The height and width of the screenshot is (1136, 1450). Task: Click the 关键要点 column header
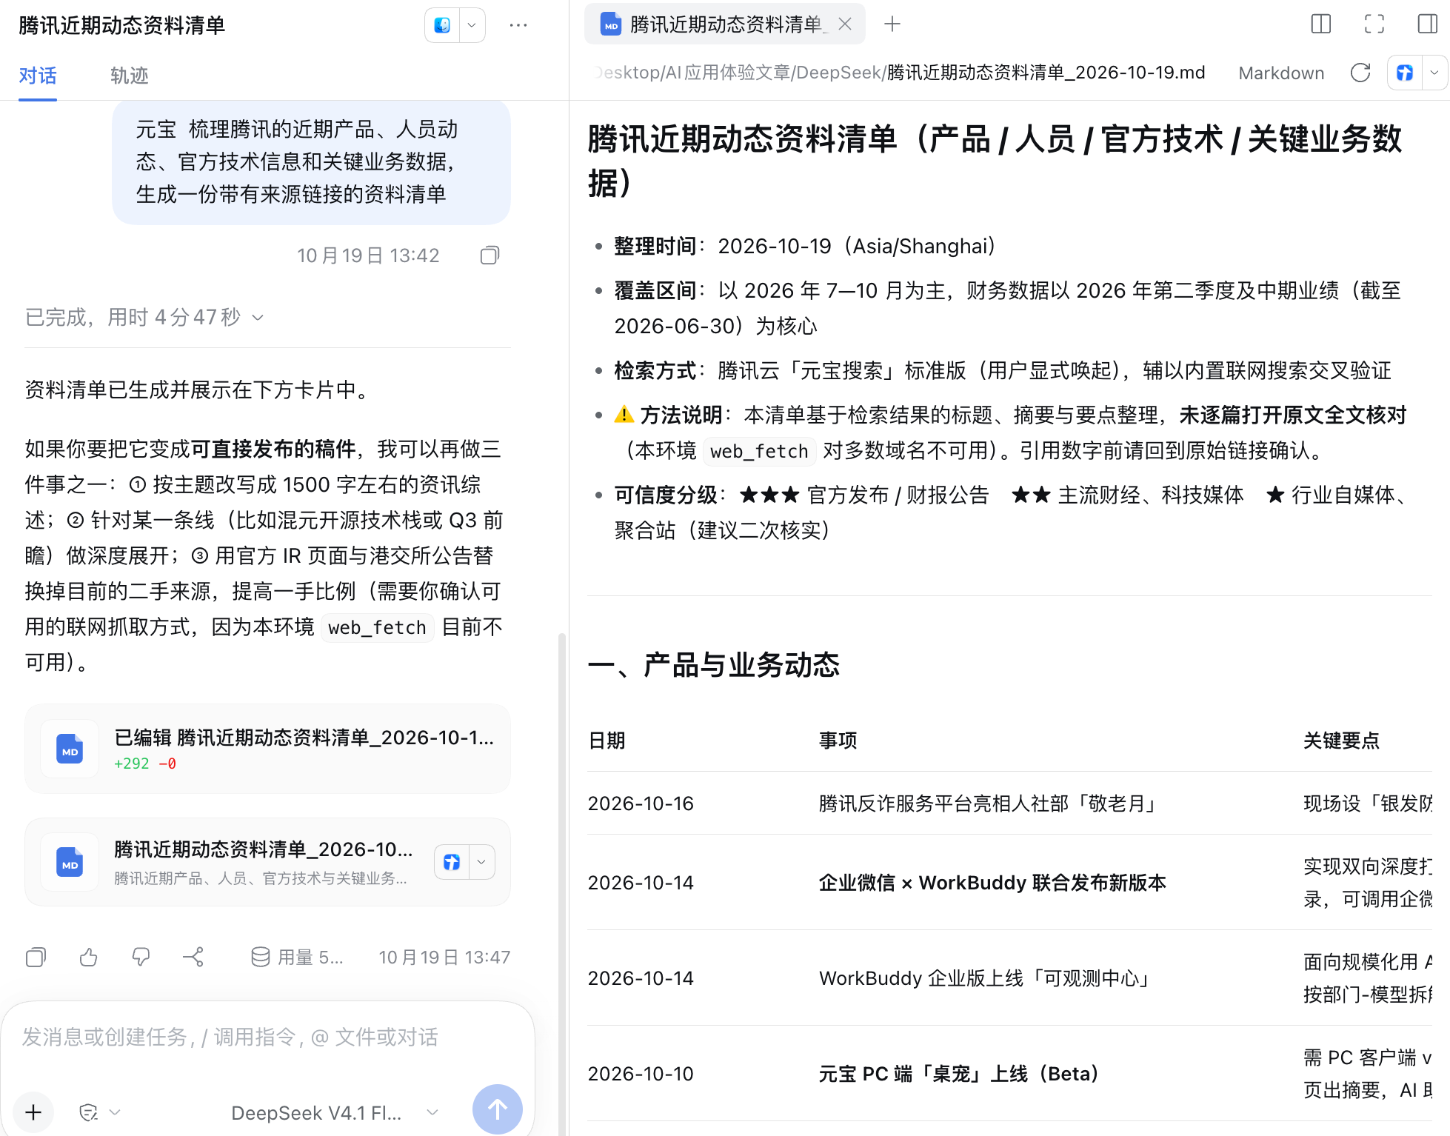(1341, 741)
